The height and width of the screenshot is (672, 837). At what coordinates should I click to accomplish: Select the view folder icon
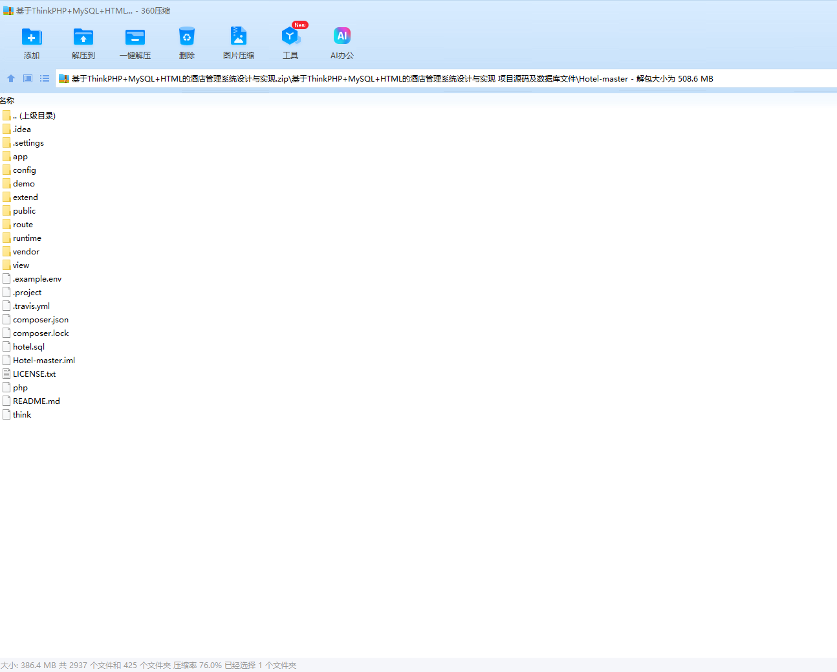click(x=6, y=265)
